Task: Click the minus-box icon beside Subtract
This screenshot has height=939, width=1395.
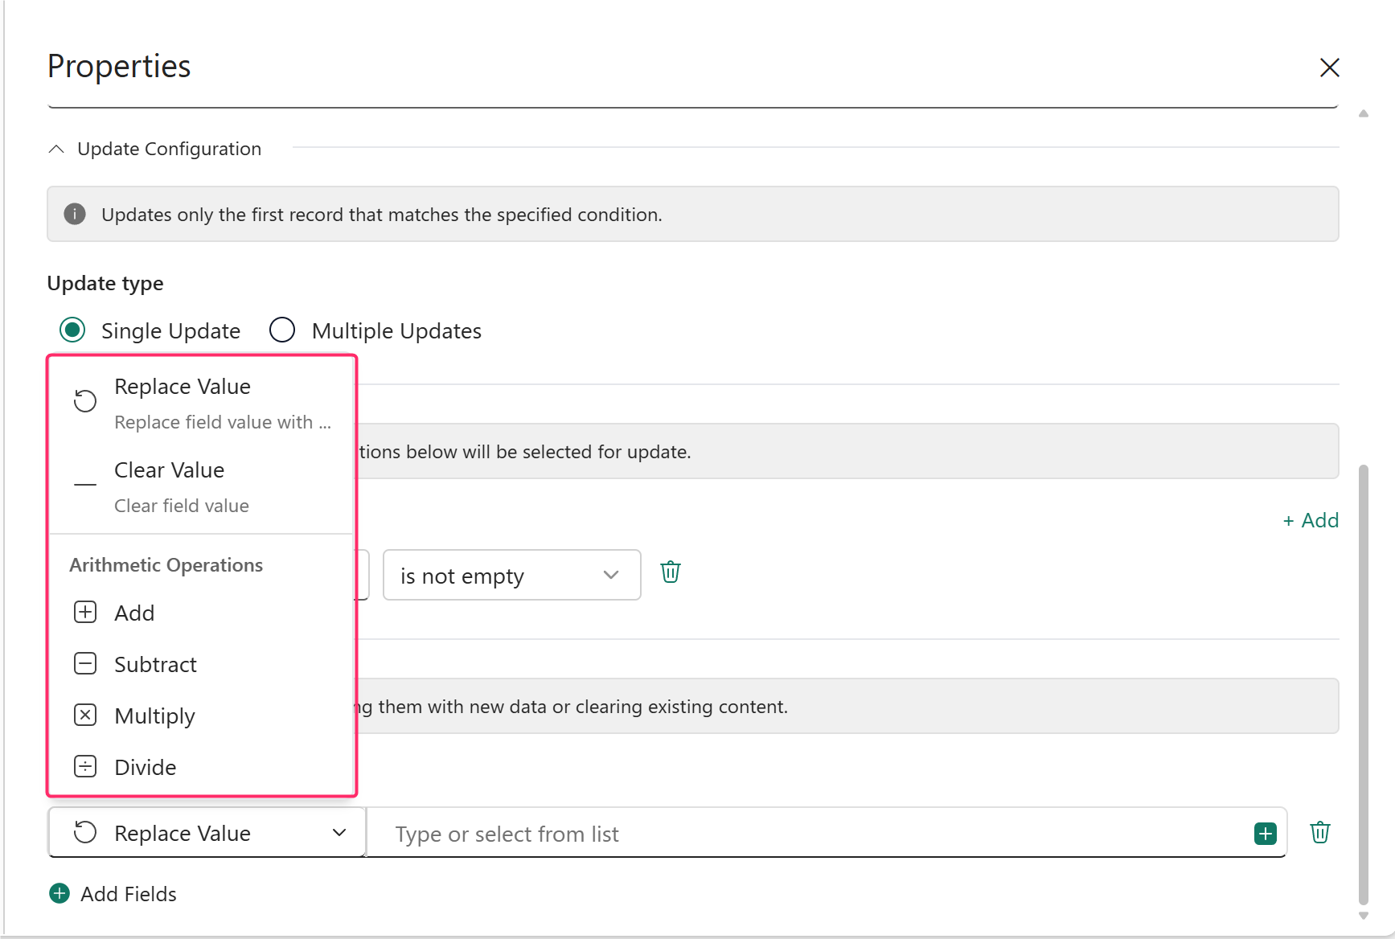Action: pyautogui.click(x=85, y=664)
